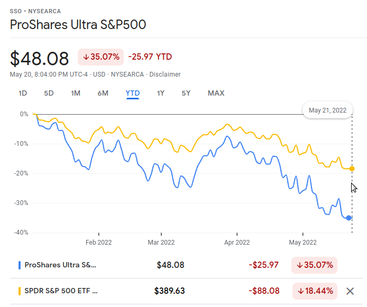Image resolution: width=367 pixels, height=307 pixels.
Task: Open the Disclaimer link
Action: click(x=165, y=75)
